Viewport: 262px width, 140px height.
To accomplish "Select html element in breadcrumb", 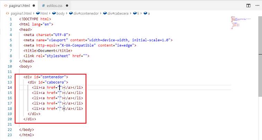I will click(42, 14).
